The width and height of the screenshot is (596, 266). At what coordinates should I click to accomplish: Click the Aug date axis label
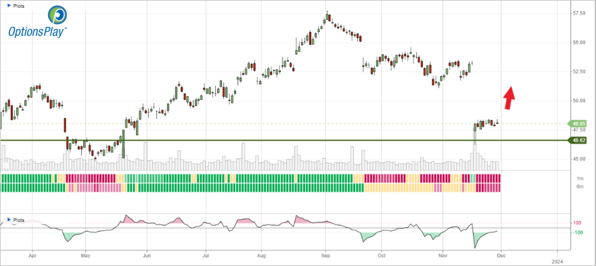pyautogui.click(x=262, y=256)
